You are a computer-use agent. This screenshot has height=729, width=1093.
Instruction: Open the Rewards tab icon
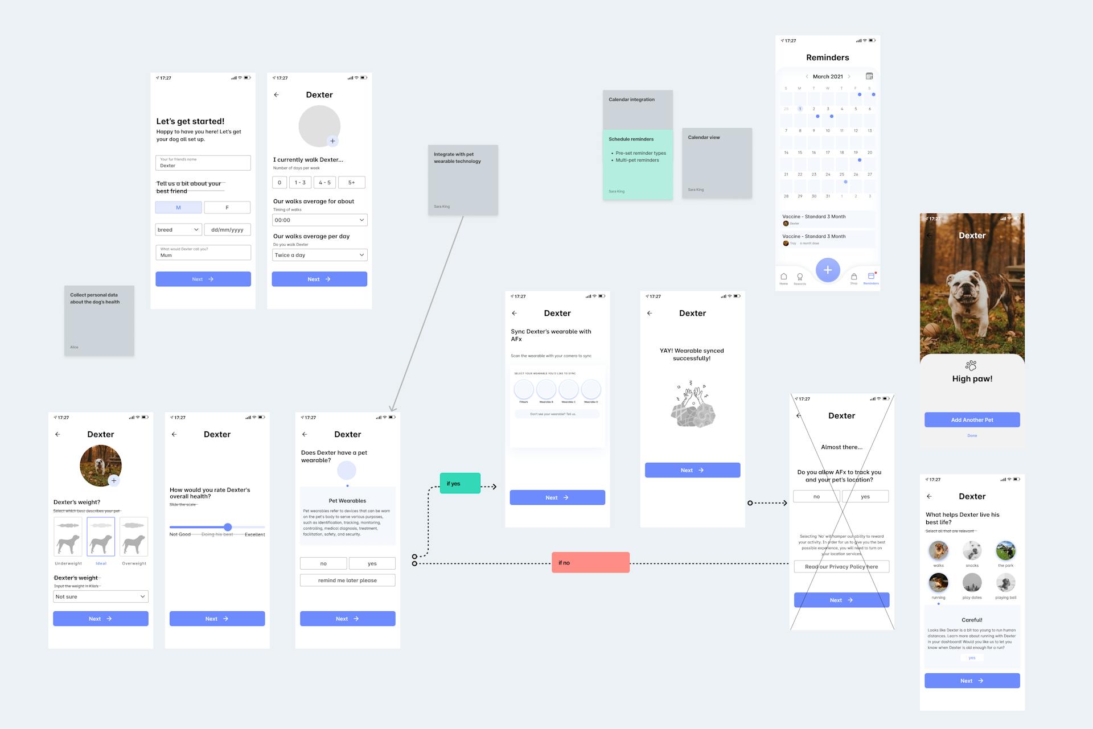800,277
